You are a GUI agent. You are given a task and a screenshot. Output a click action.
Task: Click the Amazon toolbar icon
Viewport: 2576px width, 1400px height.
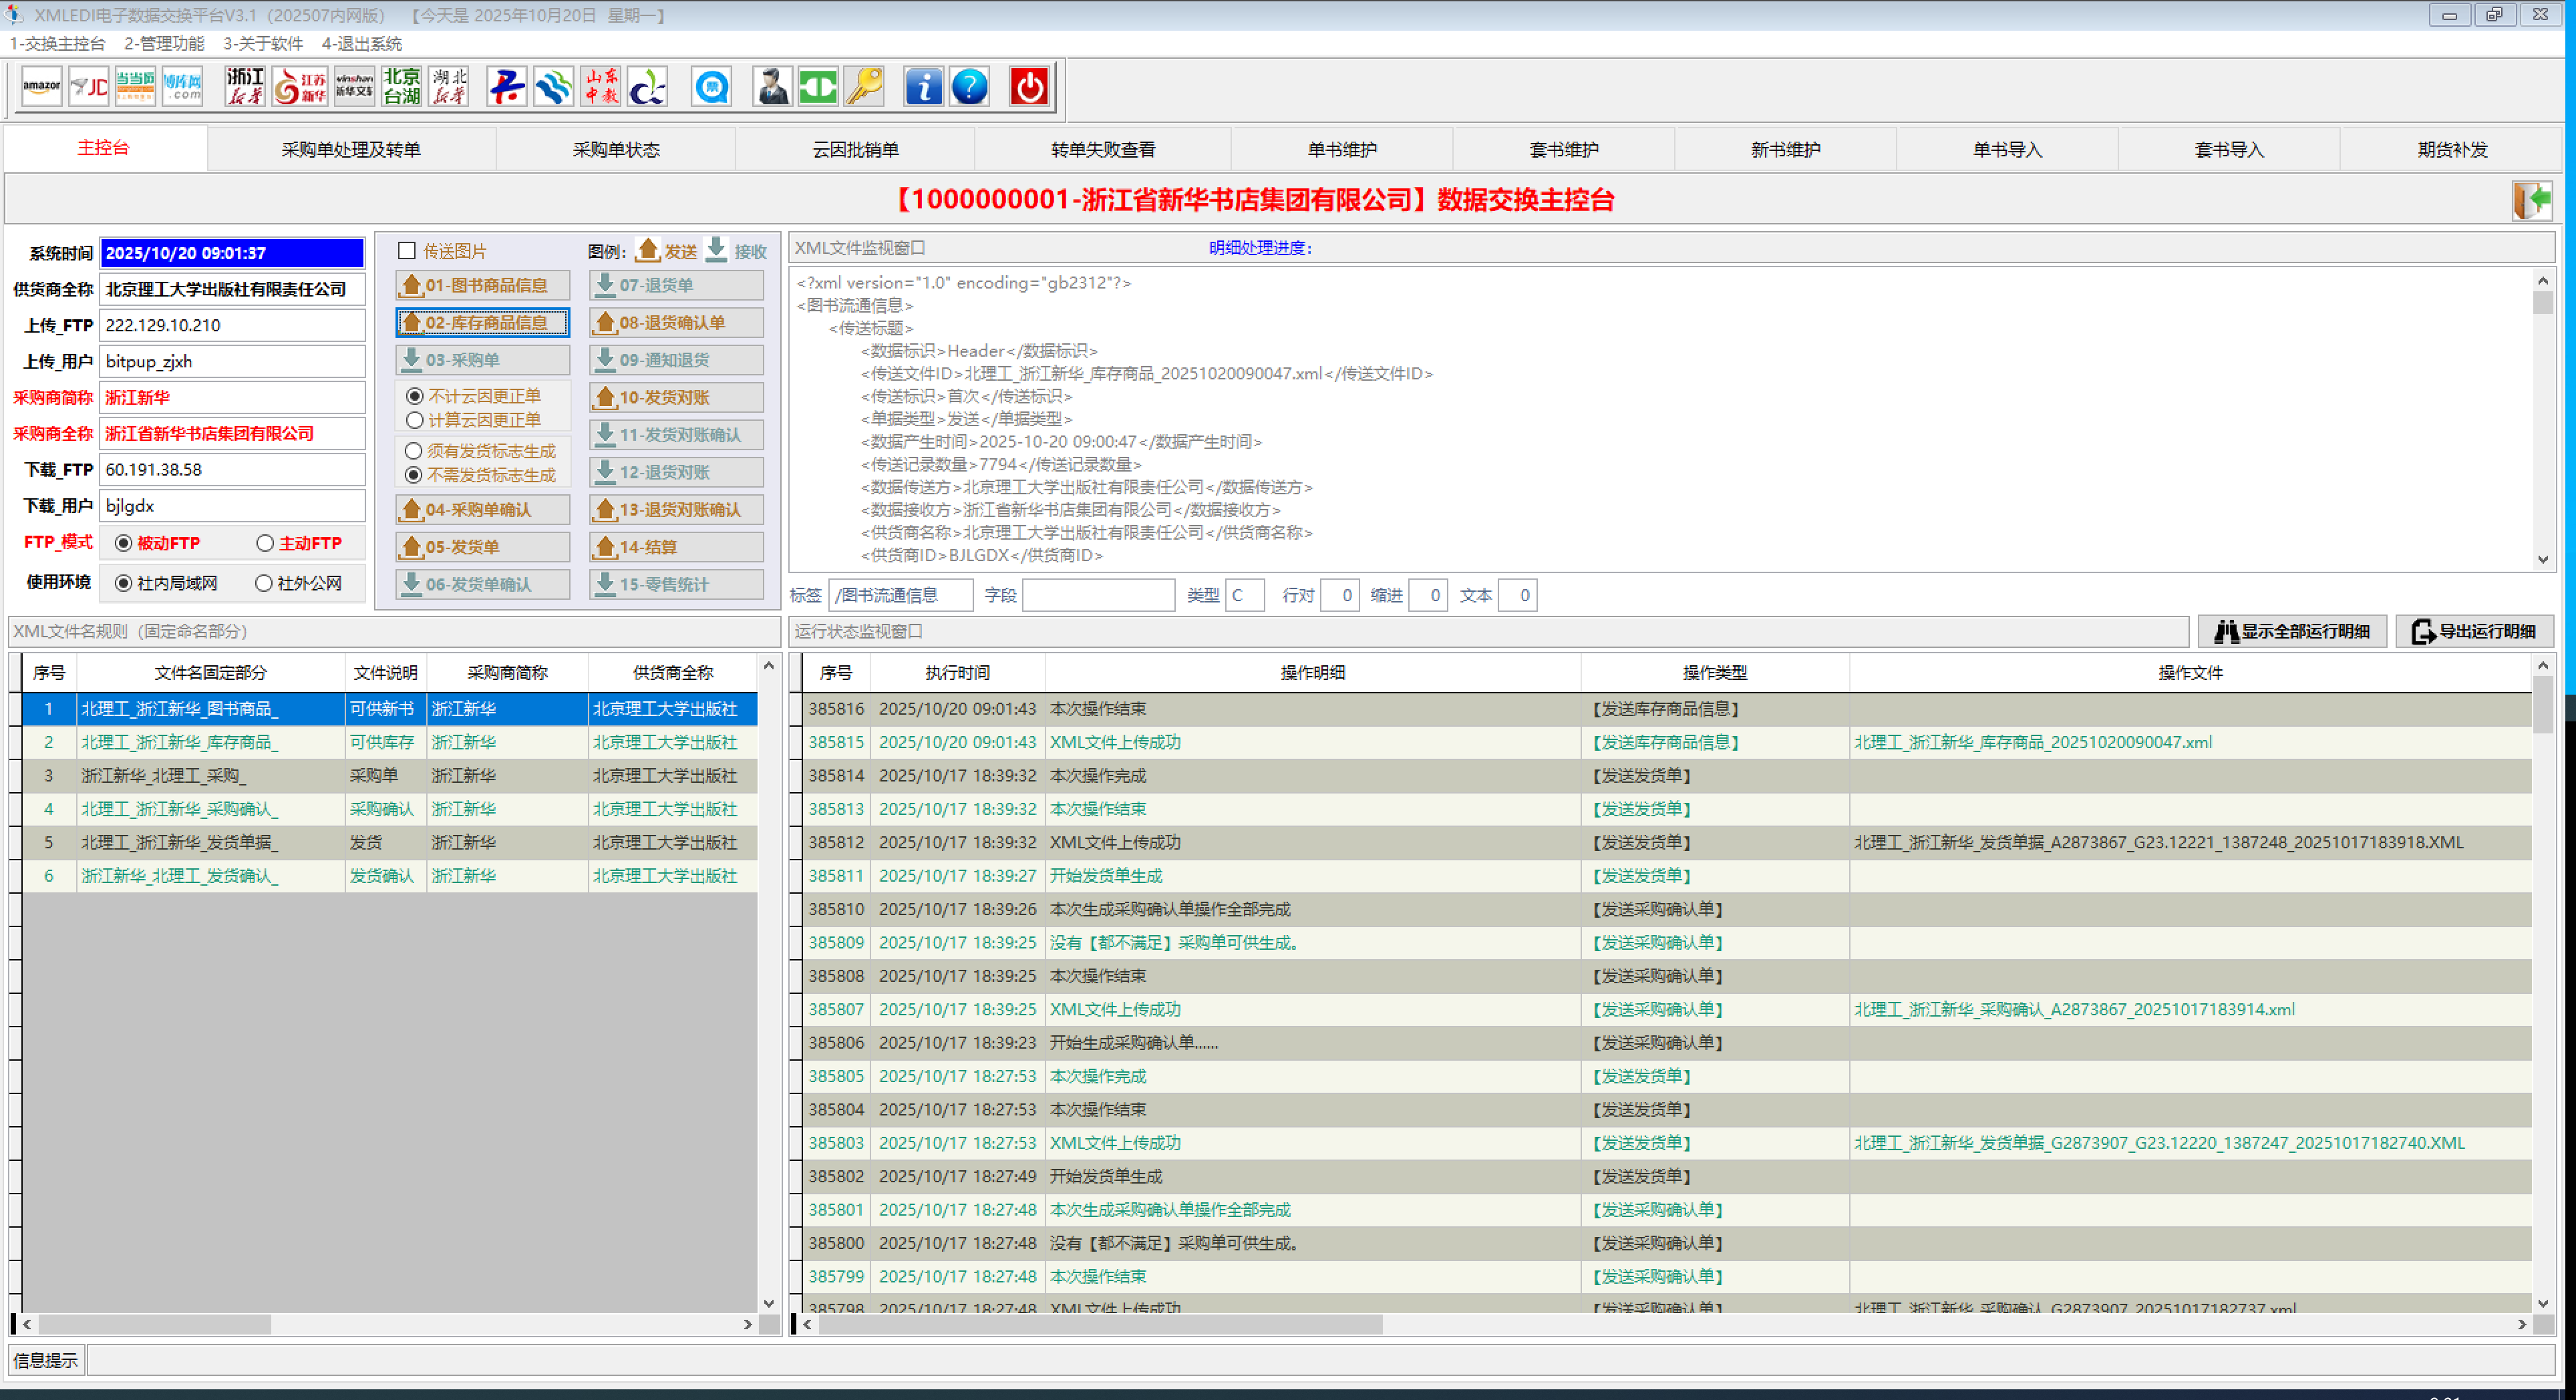click(42, 87)
